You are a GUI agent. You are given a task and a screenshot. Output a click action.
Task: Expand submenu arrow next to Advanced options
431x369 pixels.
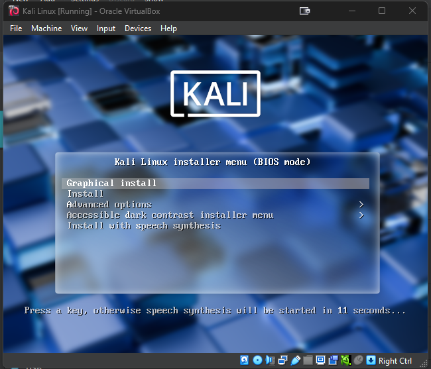361,205
